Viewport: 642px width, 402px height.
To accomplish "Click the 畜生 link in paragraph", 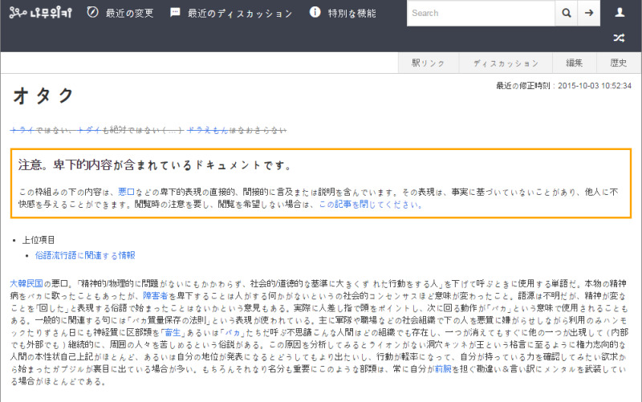I will (x=173, y=331).
